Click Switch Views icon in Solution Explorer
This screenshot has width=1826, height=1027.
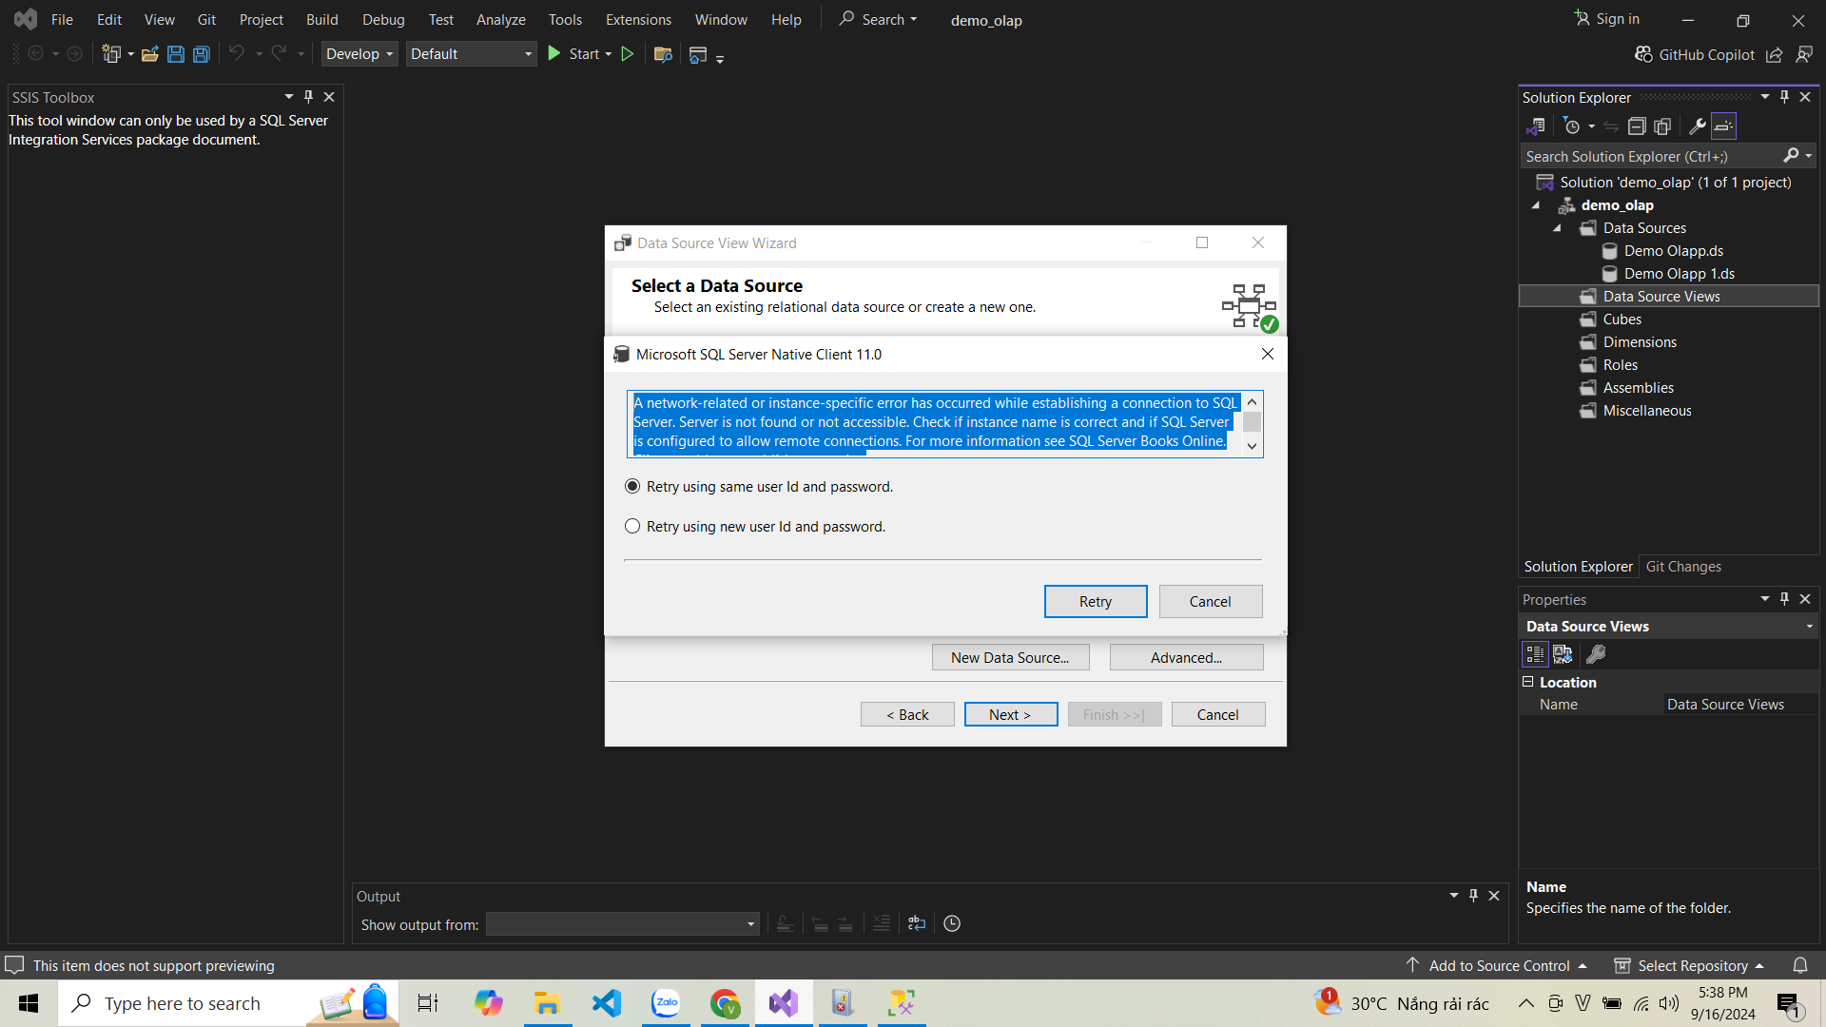point(1536,126)
